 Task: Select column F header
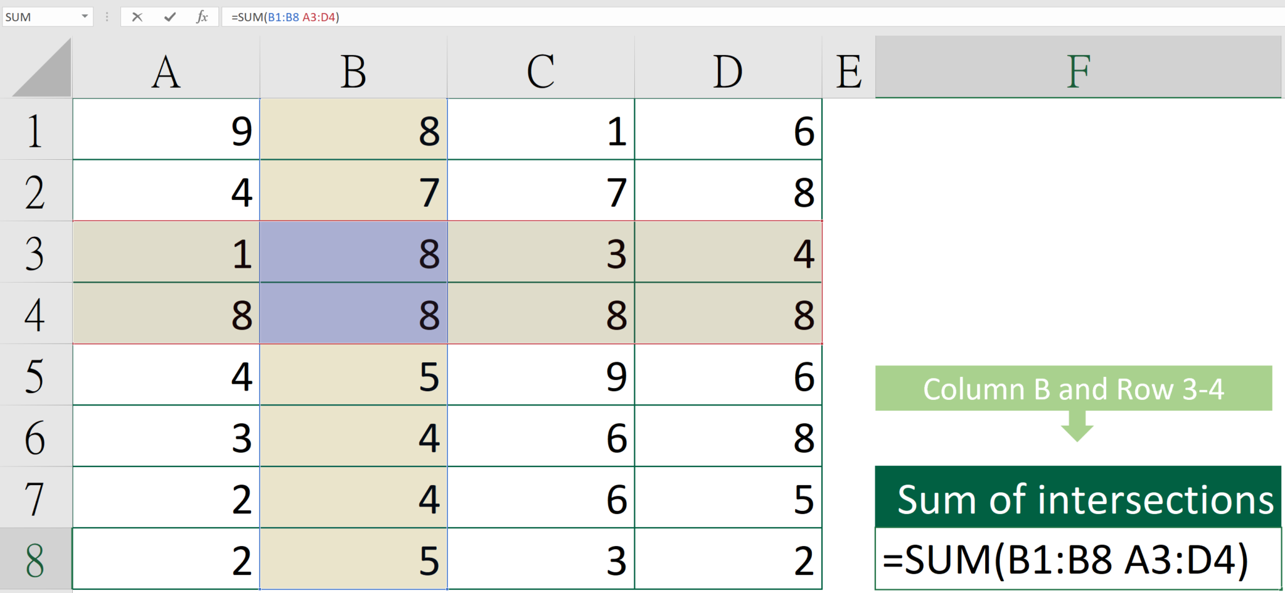click(x=1078, y=69)
